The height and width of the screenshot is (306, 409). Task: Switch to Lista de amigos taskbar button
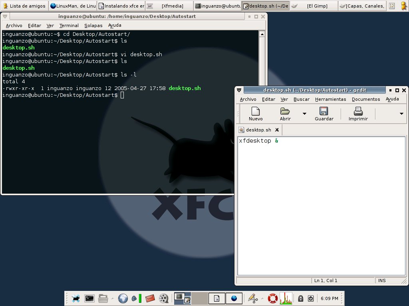pos(24,6)
